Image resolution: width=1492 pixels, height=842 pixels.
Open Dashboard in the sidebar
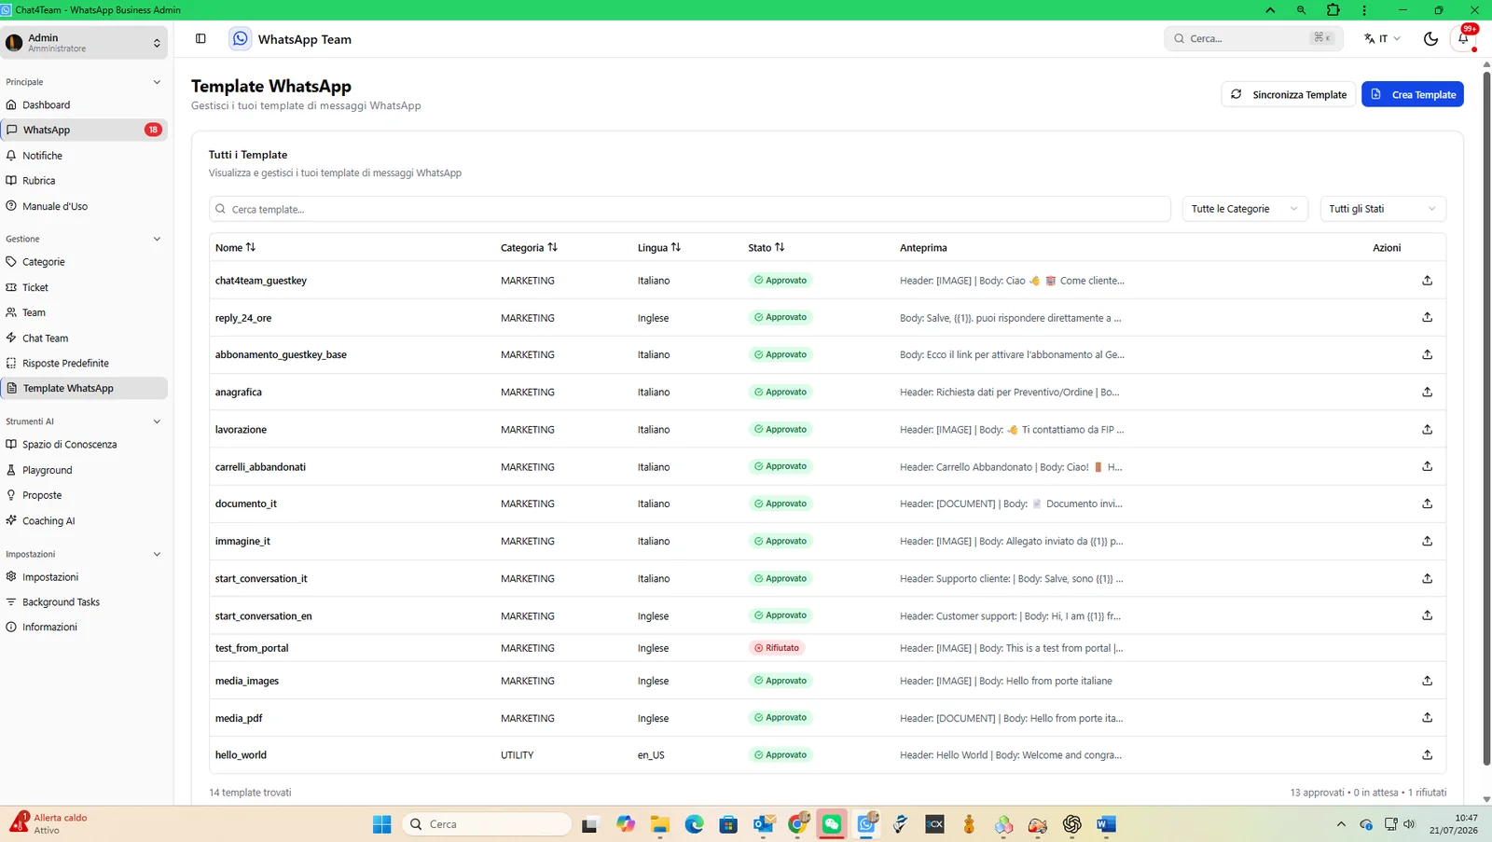tap(84, 104)
